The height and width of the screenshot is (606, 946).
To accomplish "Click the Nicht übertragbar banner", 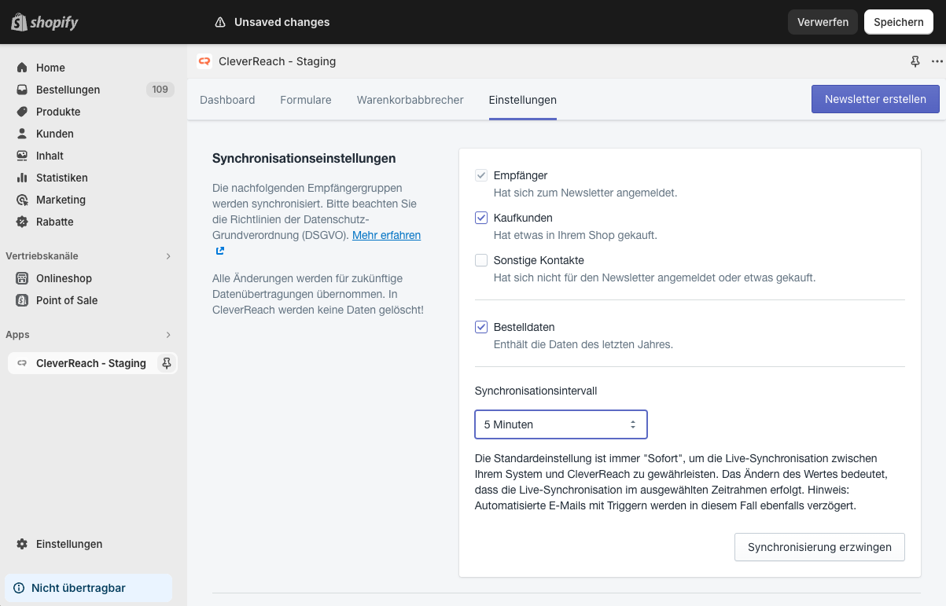I will click(x=88, y=588).
